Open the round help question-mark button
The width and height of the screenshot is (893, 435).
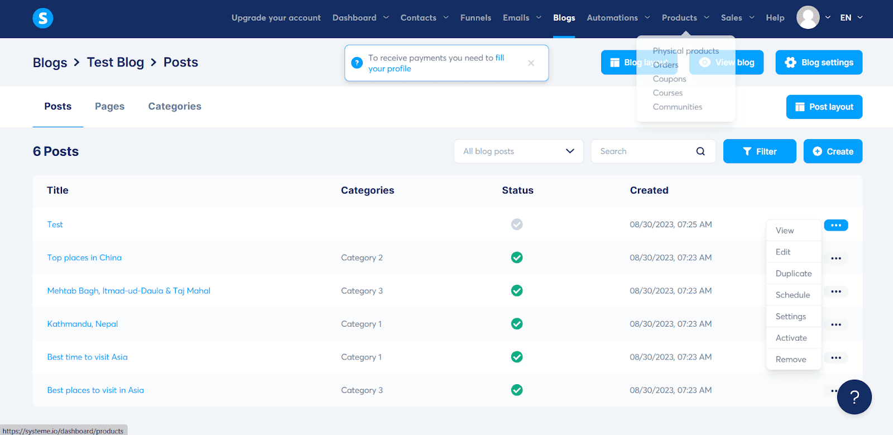pyautogui.click(x=854, y=397)
